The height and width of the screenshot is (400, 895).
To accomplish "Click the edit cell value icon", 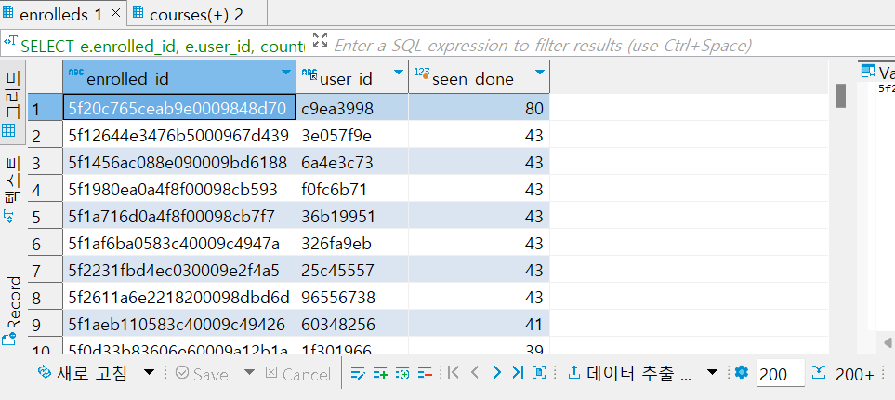I will [x=358, y=373].
